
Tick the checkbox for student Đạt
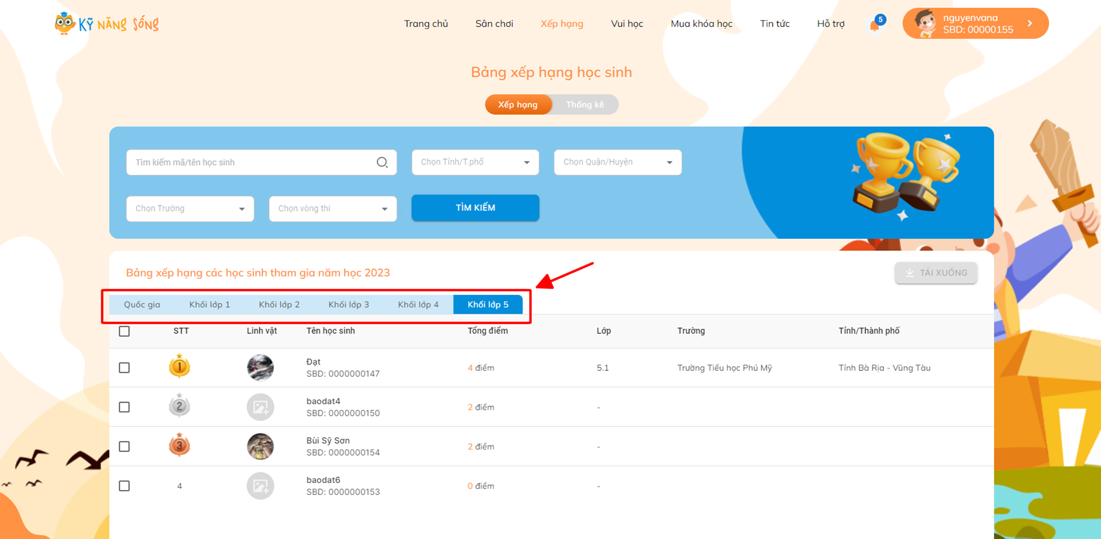coord(124,367)
